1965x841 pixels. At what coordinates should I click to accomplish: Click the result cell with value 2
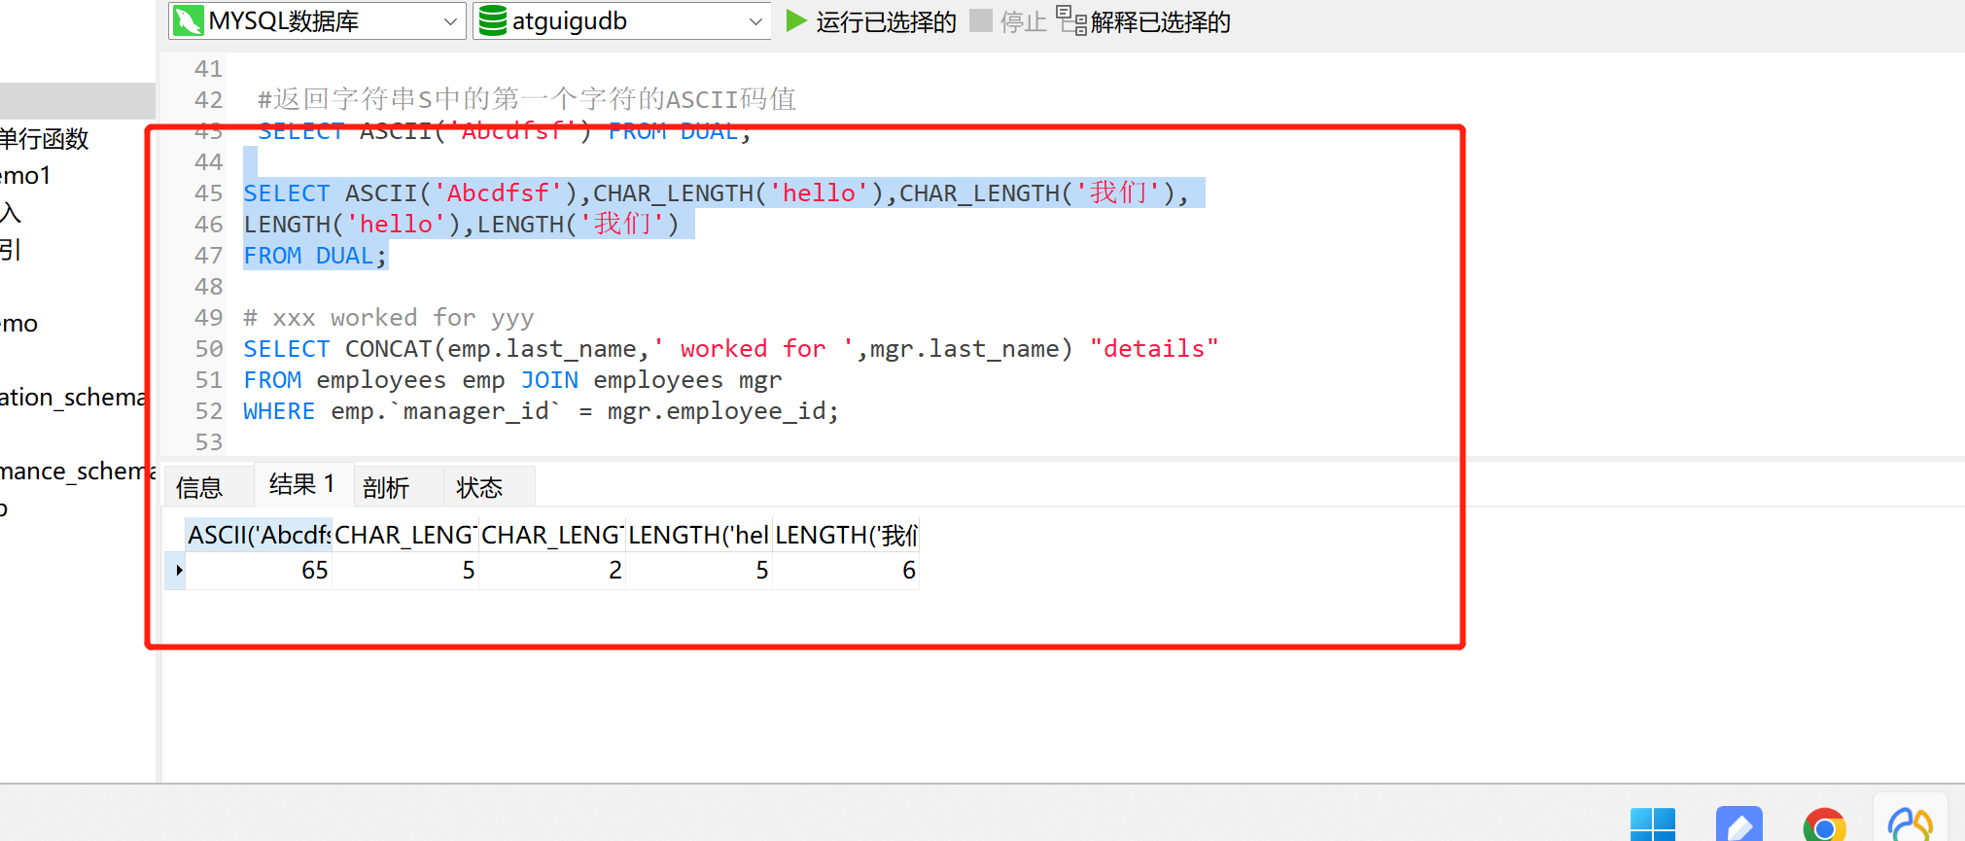pos(551,571)
